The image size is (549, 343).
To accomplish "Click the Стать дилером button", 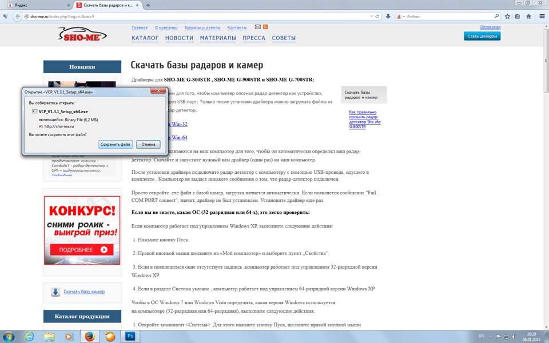I will click(x=482, y=36).
